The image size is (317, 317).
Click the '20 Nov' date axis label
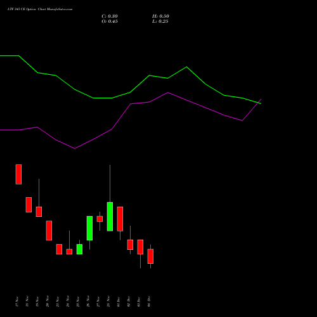(48, 301)
